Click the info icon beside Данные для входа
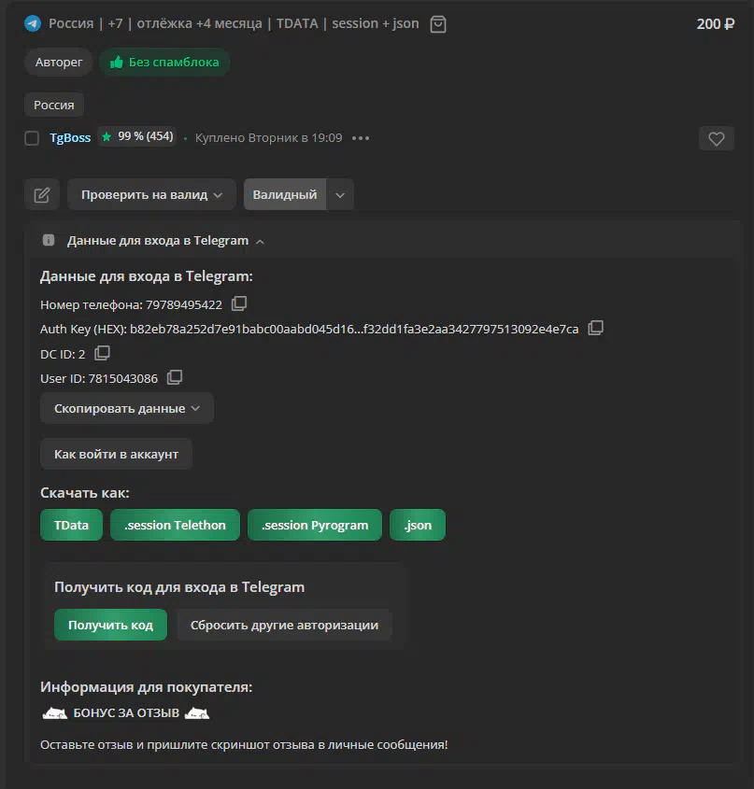754x789 pixels. point(49,240)
